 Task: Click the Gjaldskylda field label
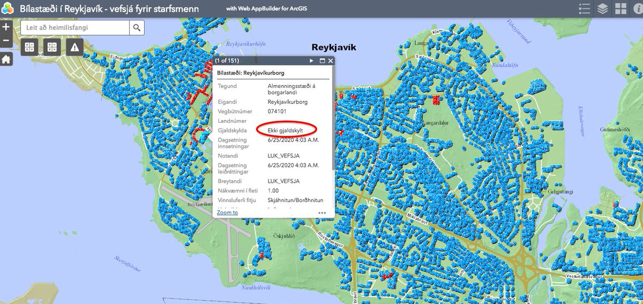click(x=232, y=130)
